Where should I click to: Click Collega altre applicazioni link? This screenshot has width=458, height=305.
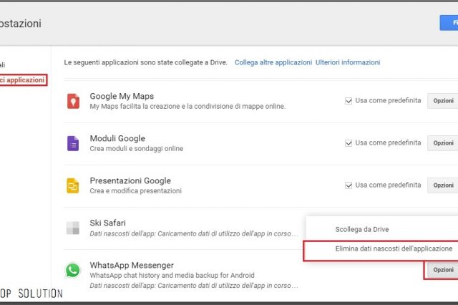coord(273,63)
